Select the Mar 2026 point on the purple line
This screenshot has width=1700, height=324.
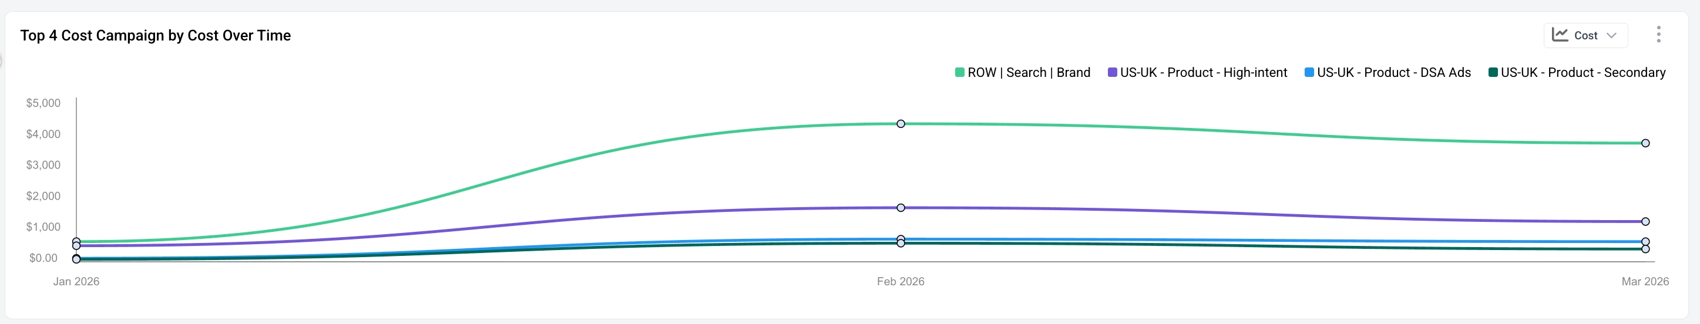coord(1645,222)
